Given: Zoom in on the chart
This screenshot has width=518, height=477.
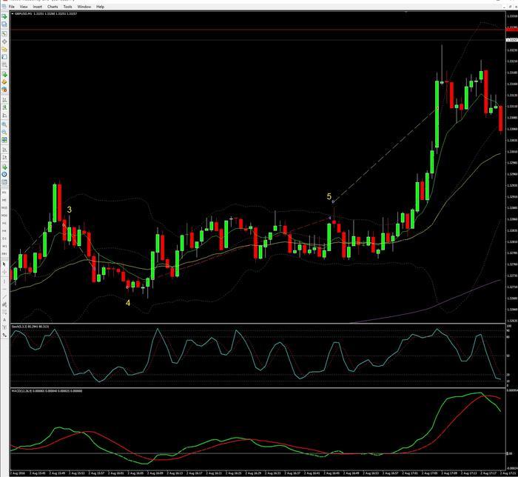Looking at the screenshot, I should (x=4, y=124).
